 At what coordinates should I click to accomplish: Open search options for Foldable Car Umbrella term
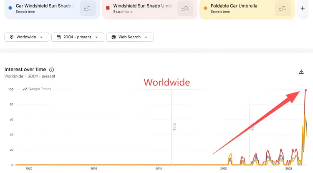[x=283, y=8]
